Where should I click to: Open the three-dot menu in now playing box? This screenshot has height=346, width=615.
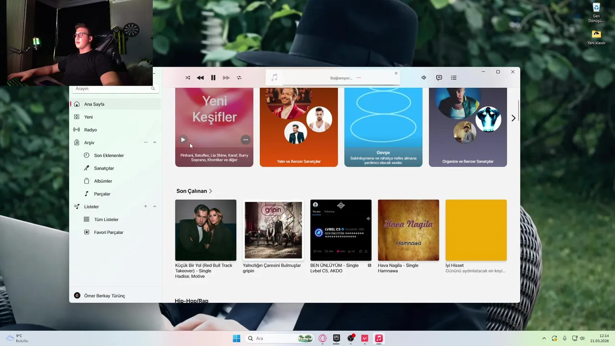point(358,78)
